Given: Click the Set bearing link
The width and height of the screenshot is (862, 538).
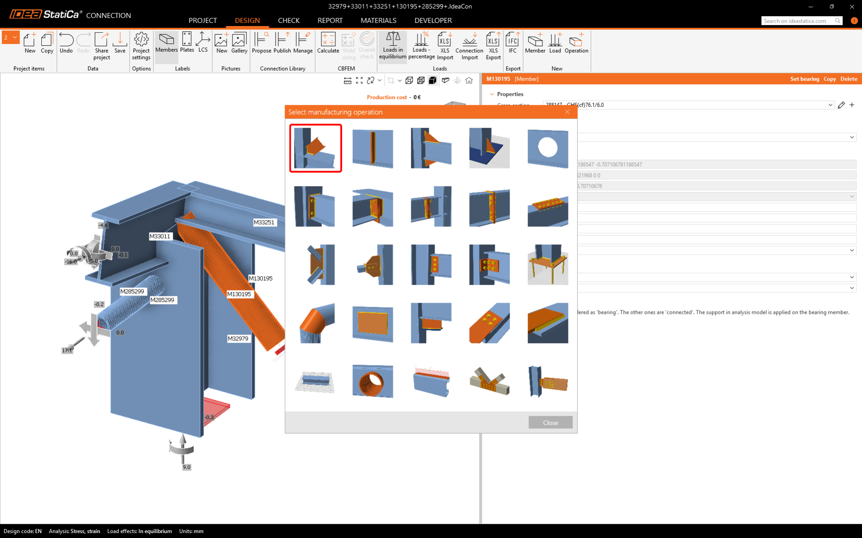Looking at the screenshot, I should pyautogui.click(x=805, y=79).
